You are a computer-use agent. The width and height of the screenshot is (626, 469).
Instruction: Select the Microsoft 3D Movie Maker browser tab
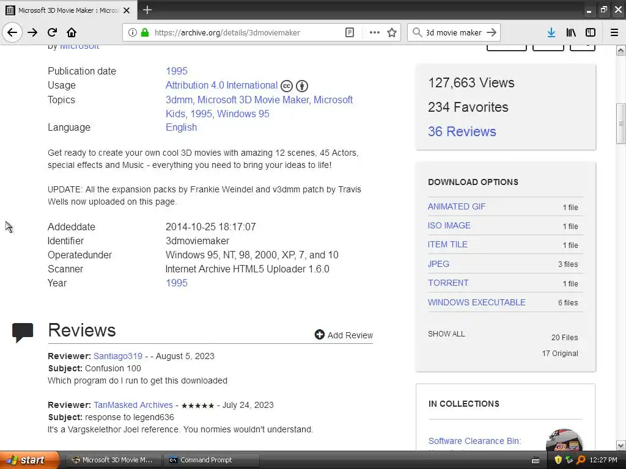tap(68, 10)
